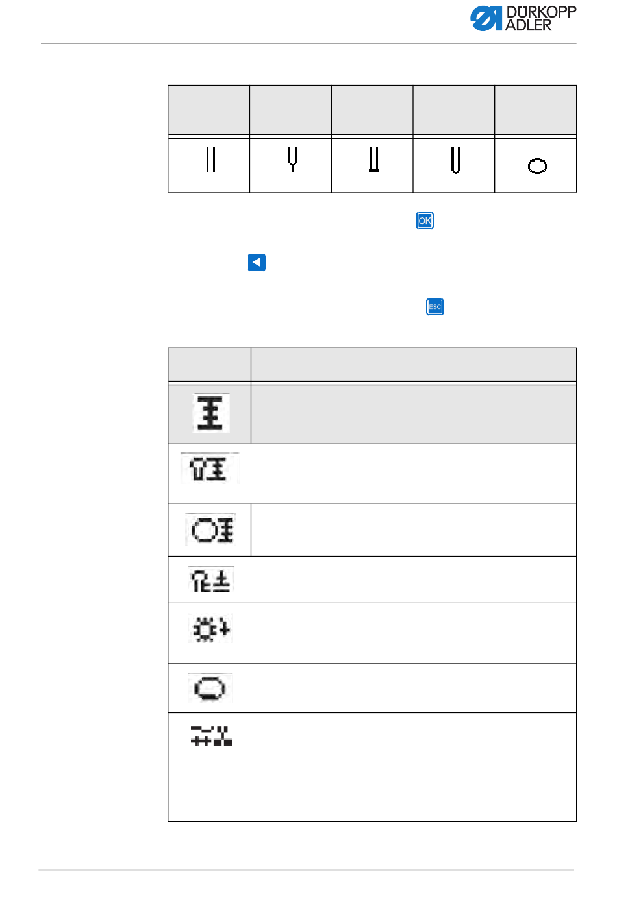This screenshot has width=617, height=900.
Task: Click the circle with I-beam stitch icon
Action: coord(210,530)
